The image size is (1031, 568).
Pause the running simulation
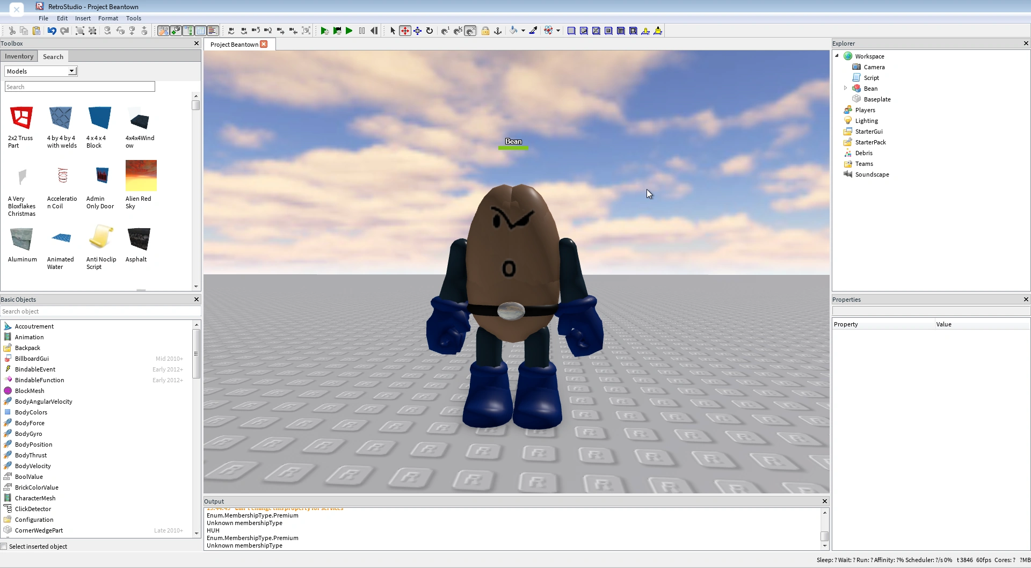pyautogui.click(x=362, y=31)
